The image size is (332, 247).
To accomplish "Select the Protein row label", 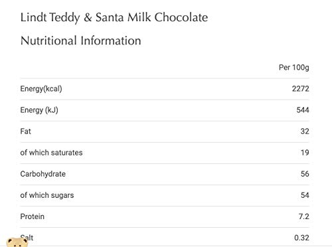I will coord(33,216).
